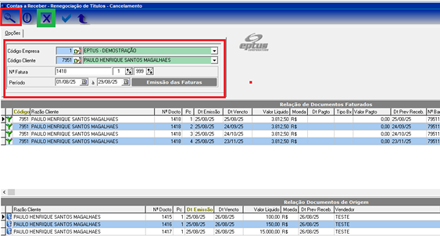The image size is (440, 236).
Task: Click the exclamation mark info icon
Action: [27, 18]
